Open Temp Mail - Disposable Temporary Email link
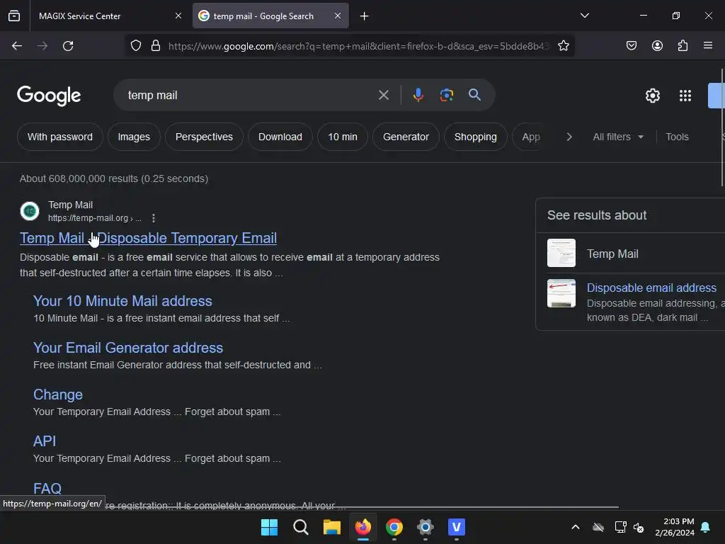725x544 pixels. pos(149,238)
